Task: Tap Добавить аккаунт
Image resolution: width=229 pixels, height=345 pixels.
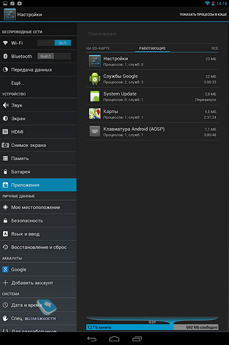Action: [x=39, y=283]
